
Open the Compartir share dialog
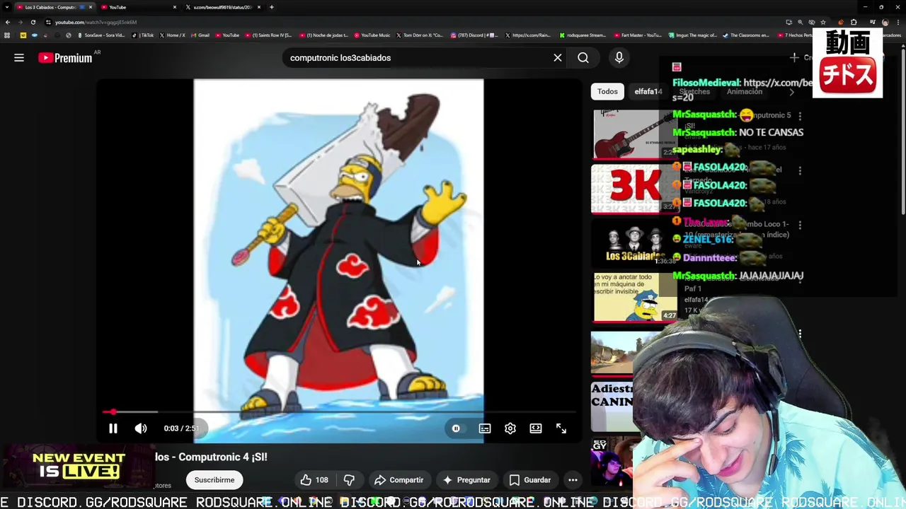pos(398,480)
